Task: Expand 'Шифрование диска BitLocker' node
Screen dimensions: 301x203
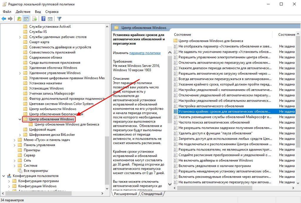Action: [x=20, y=135]
